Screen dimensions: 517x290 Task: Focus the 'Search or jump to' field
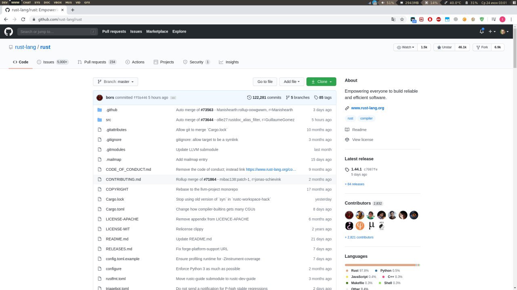(58, 31)
